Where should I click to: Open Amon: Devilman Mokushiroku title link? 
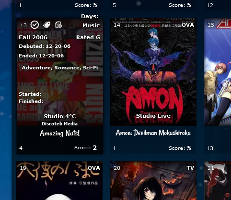(x=153, y=133)
